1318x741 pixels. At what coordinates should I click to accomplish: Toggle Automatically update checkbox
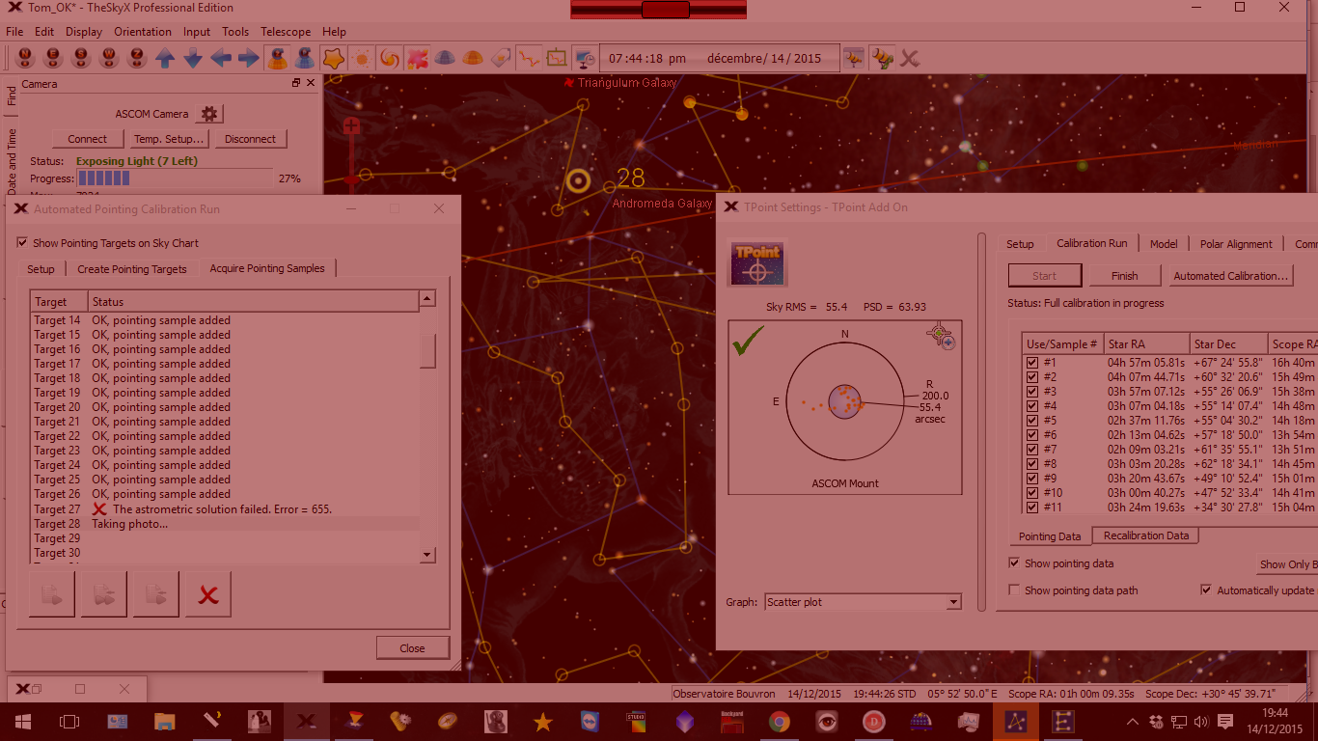[x=1206, y=590]
